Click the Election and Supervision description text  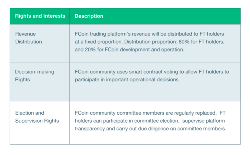[x=150, y=121]
